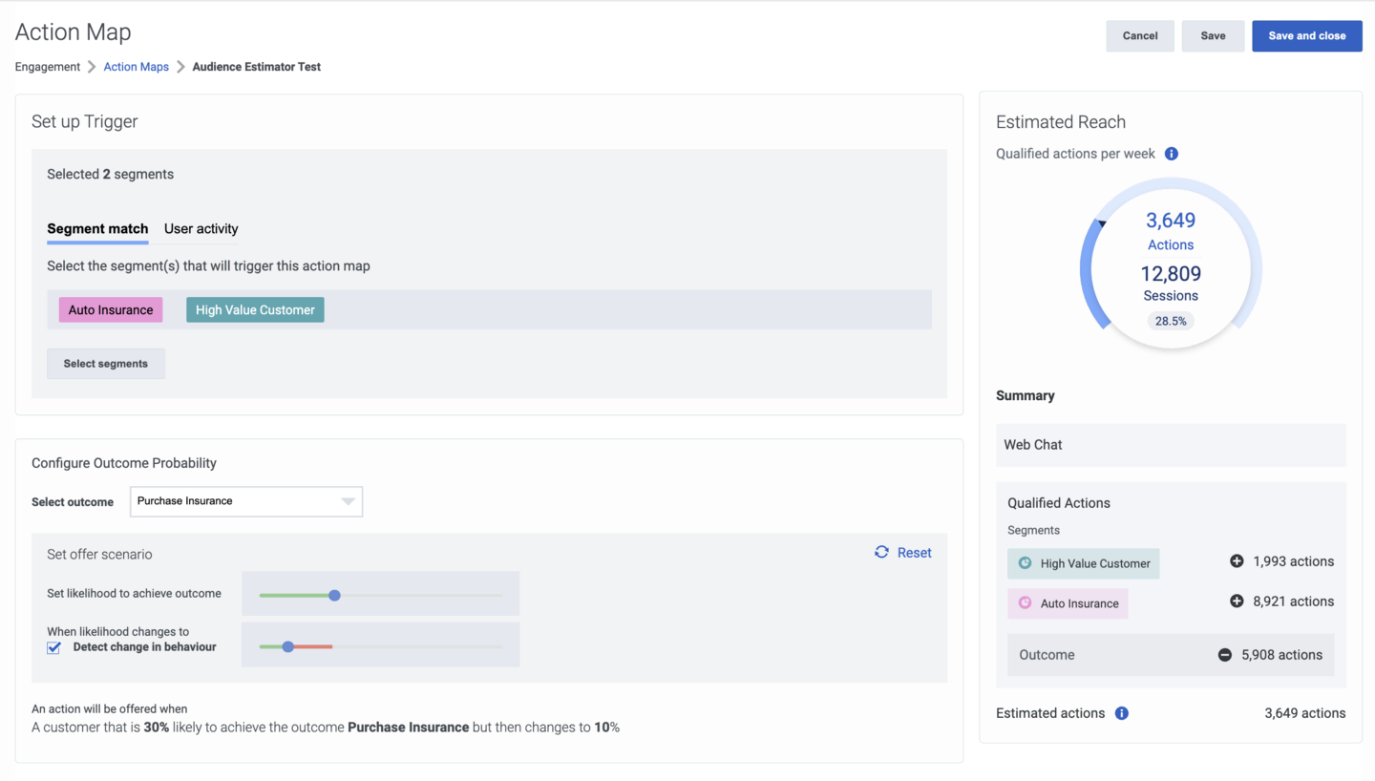
Task: Click the circular refresh icon next to Reset
Action: (x=881, y=553)
